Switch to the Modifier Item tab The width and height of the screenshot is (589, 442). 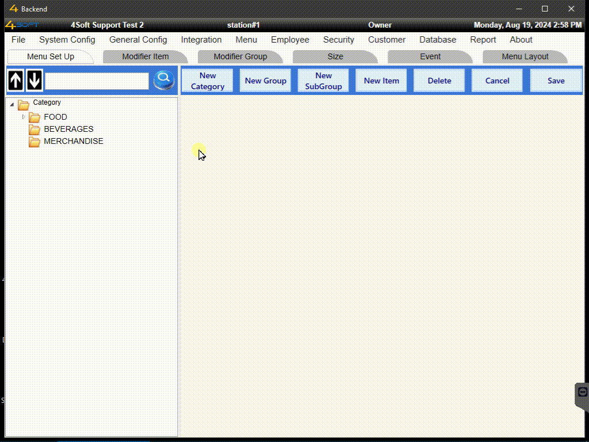point(146,57)
